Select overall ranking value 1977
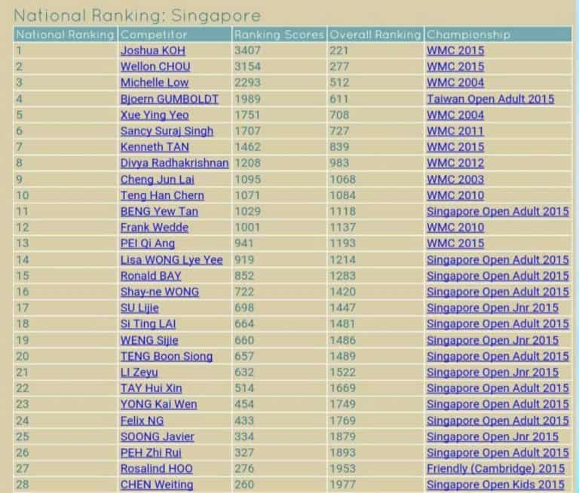This screenshot has height=493, width=579. 343,485
